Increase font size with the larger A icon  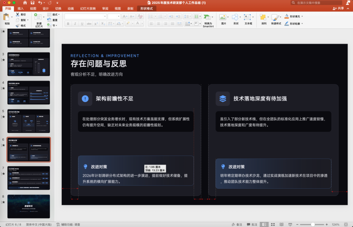[125, 16]
